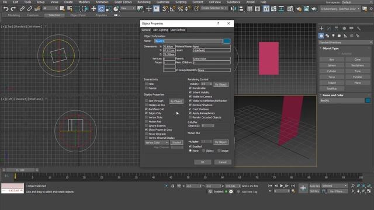The image size is (374, 210).
Task: Open the Graph Editors menu
Action: [x=123, y=2]
